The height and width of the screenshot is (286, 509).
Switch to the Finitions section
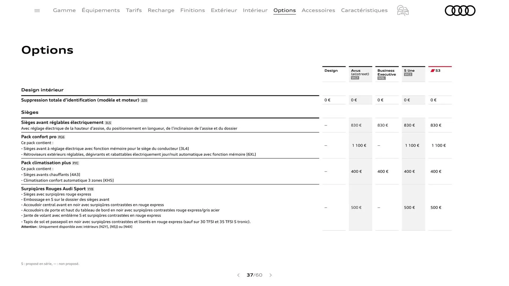pos(192,10)
